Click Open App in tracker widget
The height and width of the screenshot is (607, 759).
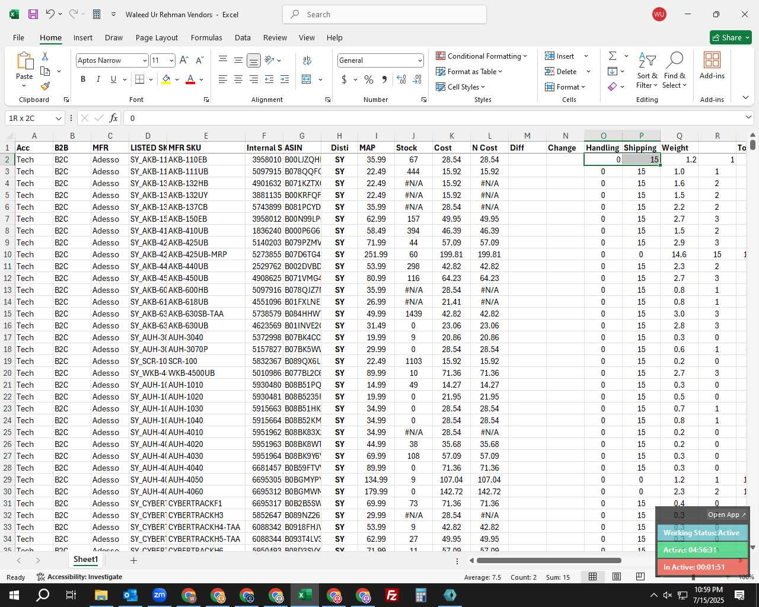click(x=726, y=515)
